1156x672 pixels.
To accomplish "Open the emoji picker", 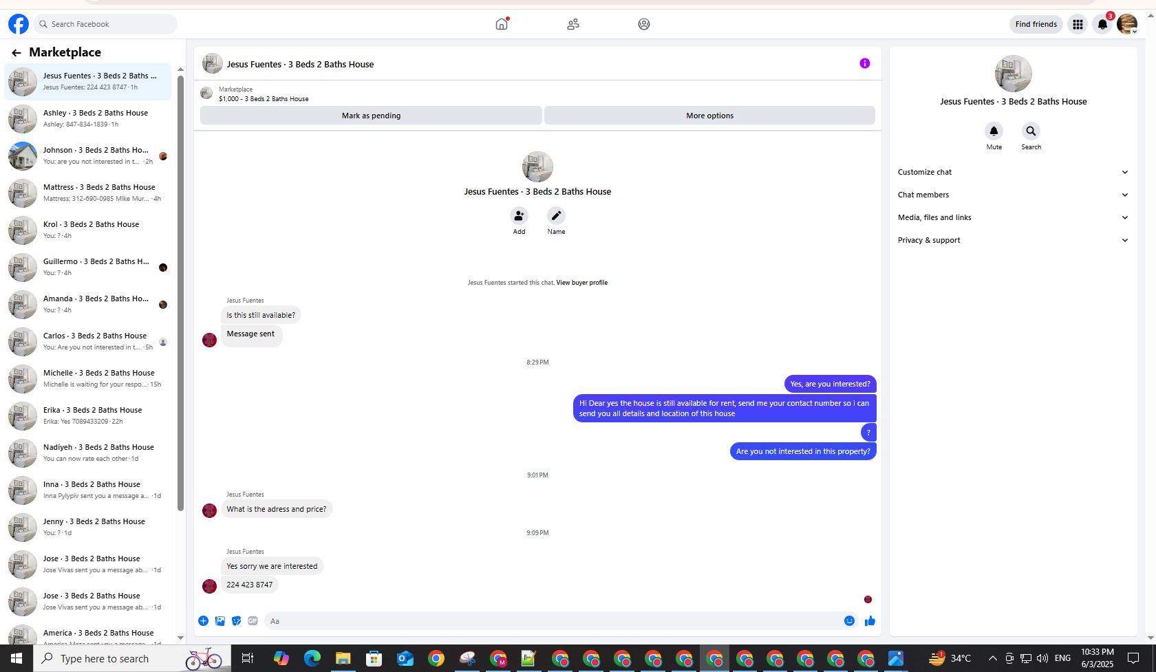I will (x=850, y=621).
